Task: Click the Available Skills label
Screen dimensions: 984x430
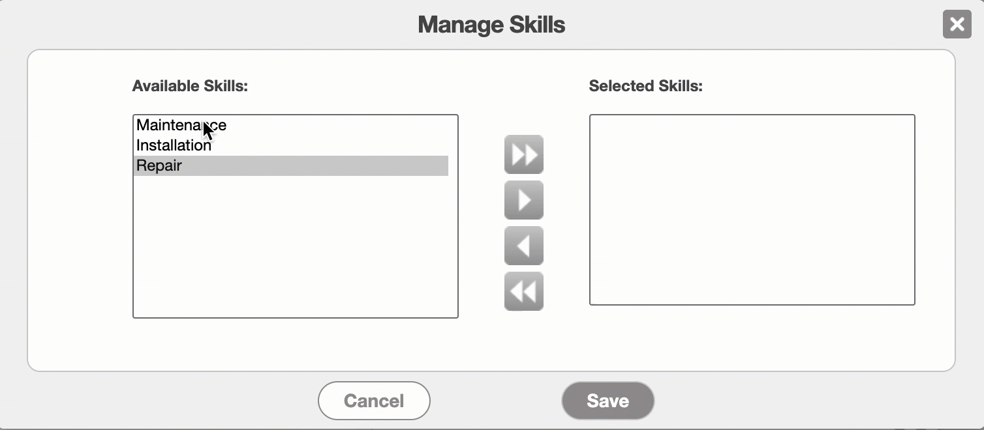Action: 190,86
